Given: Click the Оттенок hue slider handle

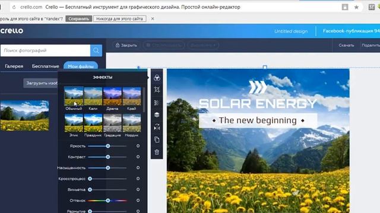Looking at the screenshot, I should [x=108, y=201].
